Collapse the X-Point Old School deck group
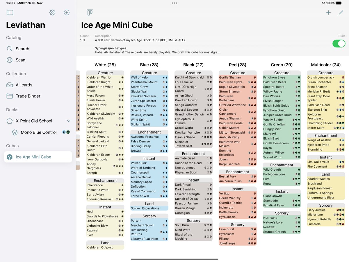Image resolution: width=349 pixels, height=262 pixels. (x=69, y=121)
